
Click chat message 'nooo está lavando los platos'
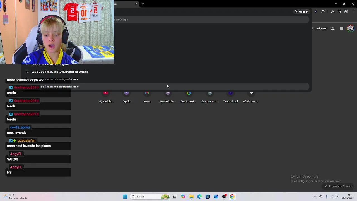(29, 146)
